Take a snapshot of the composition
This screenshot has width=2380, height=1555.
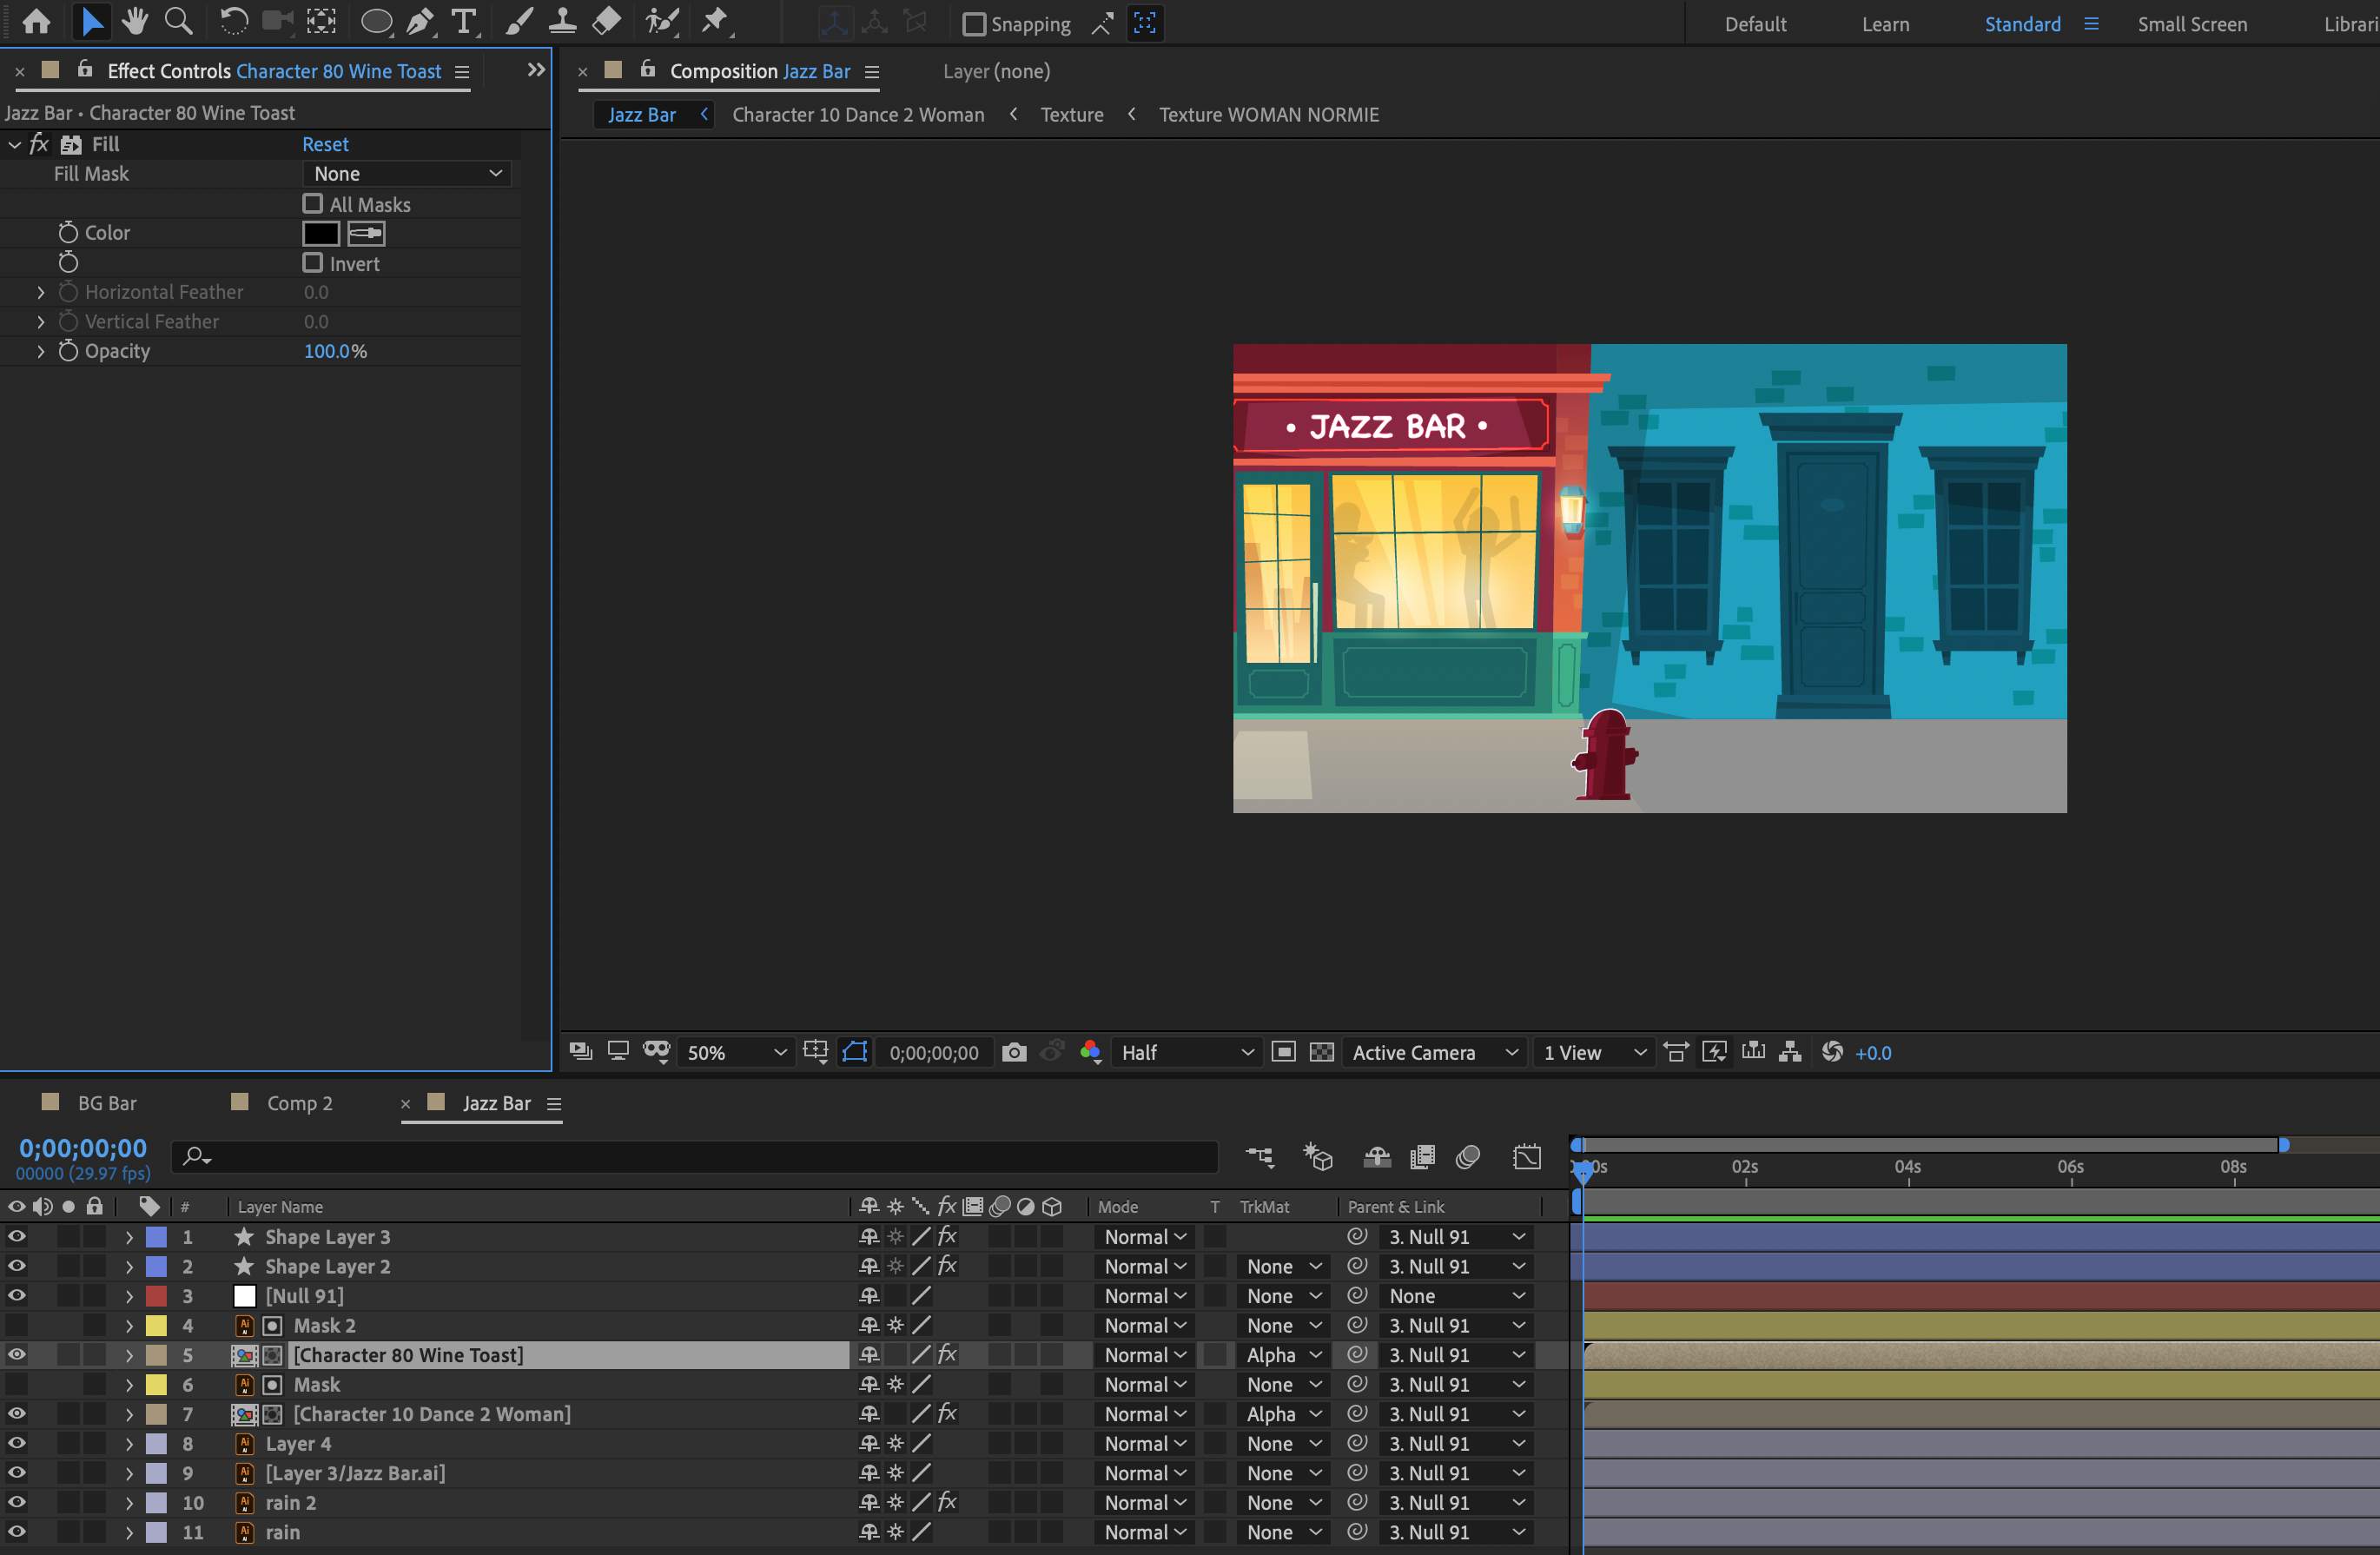pyautogui.click(x=1013, y=1052)
